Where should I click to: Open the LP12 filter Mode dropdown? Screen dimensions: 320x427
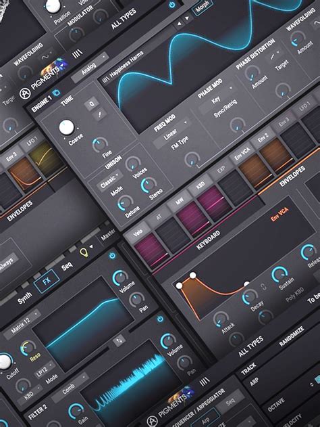click(43, 371)
